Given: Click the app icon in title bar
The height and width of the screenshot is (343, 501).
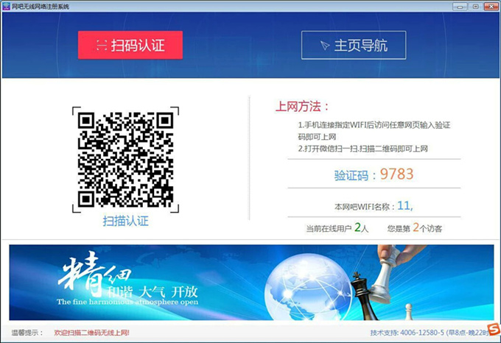Looking at the screenshot, I should pos(6,6).
